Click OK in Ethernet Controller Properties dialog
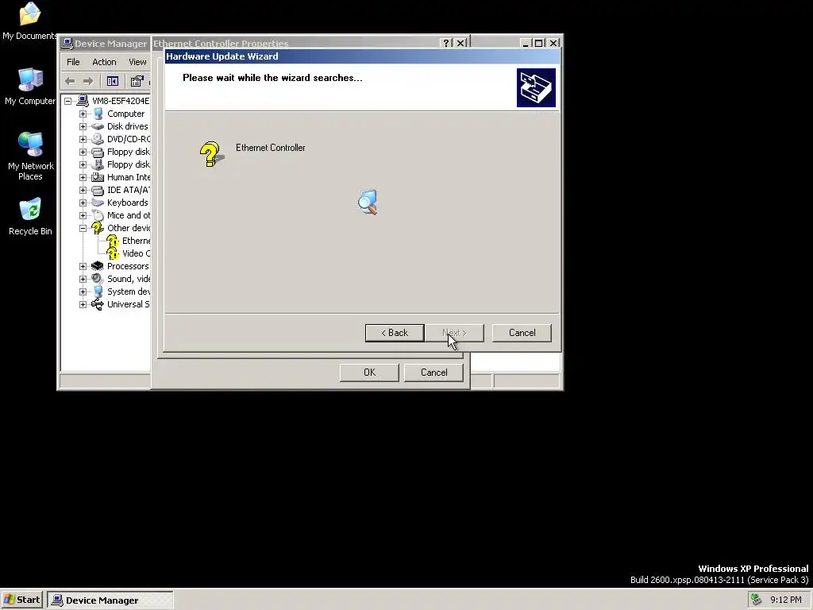Screen dimensions: 813x610 (369, 373)
